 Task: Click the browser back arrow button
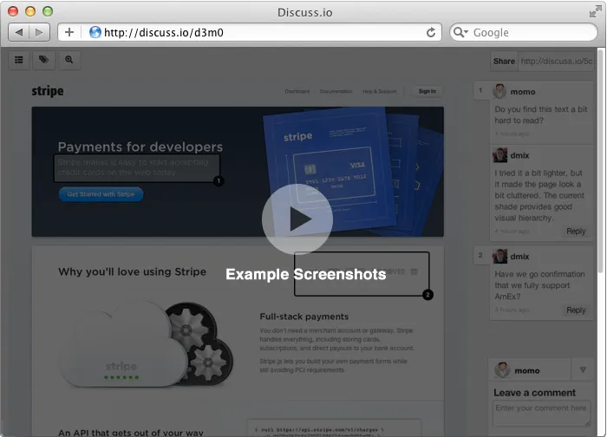coord(18,32)
